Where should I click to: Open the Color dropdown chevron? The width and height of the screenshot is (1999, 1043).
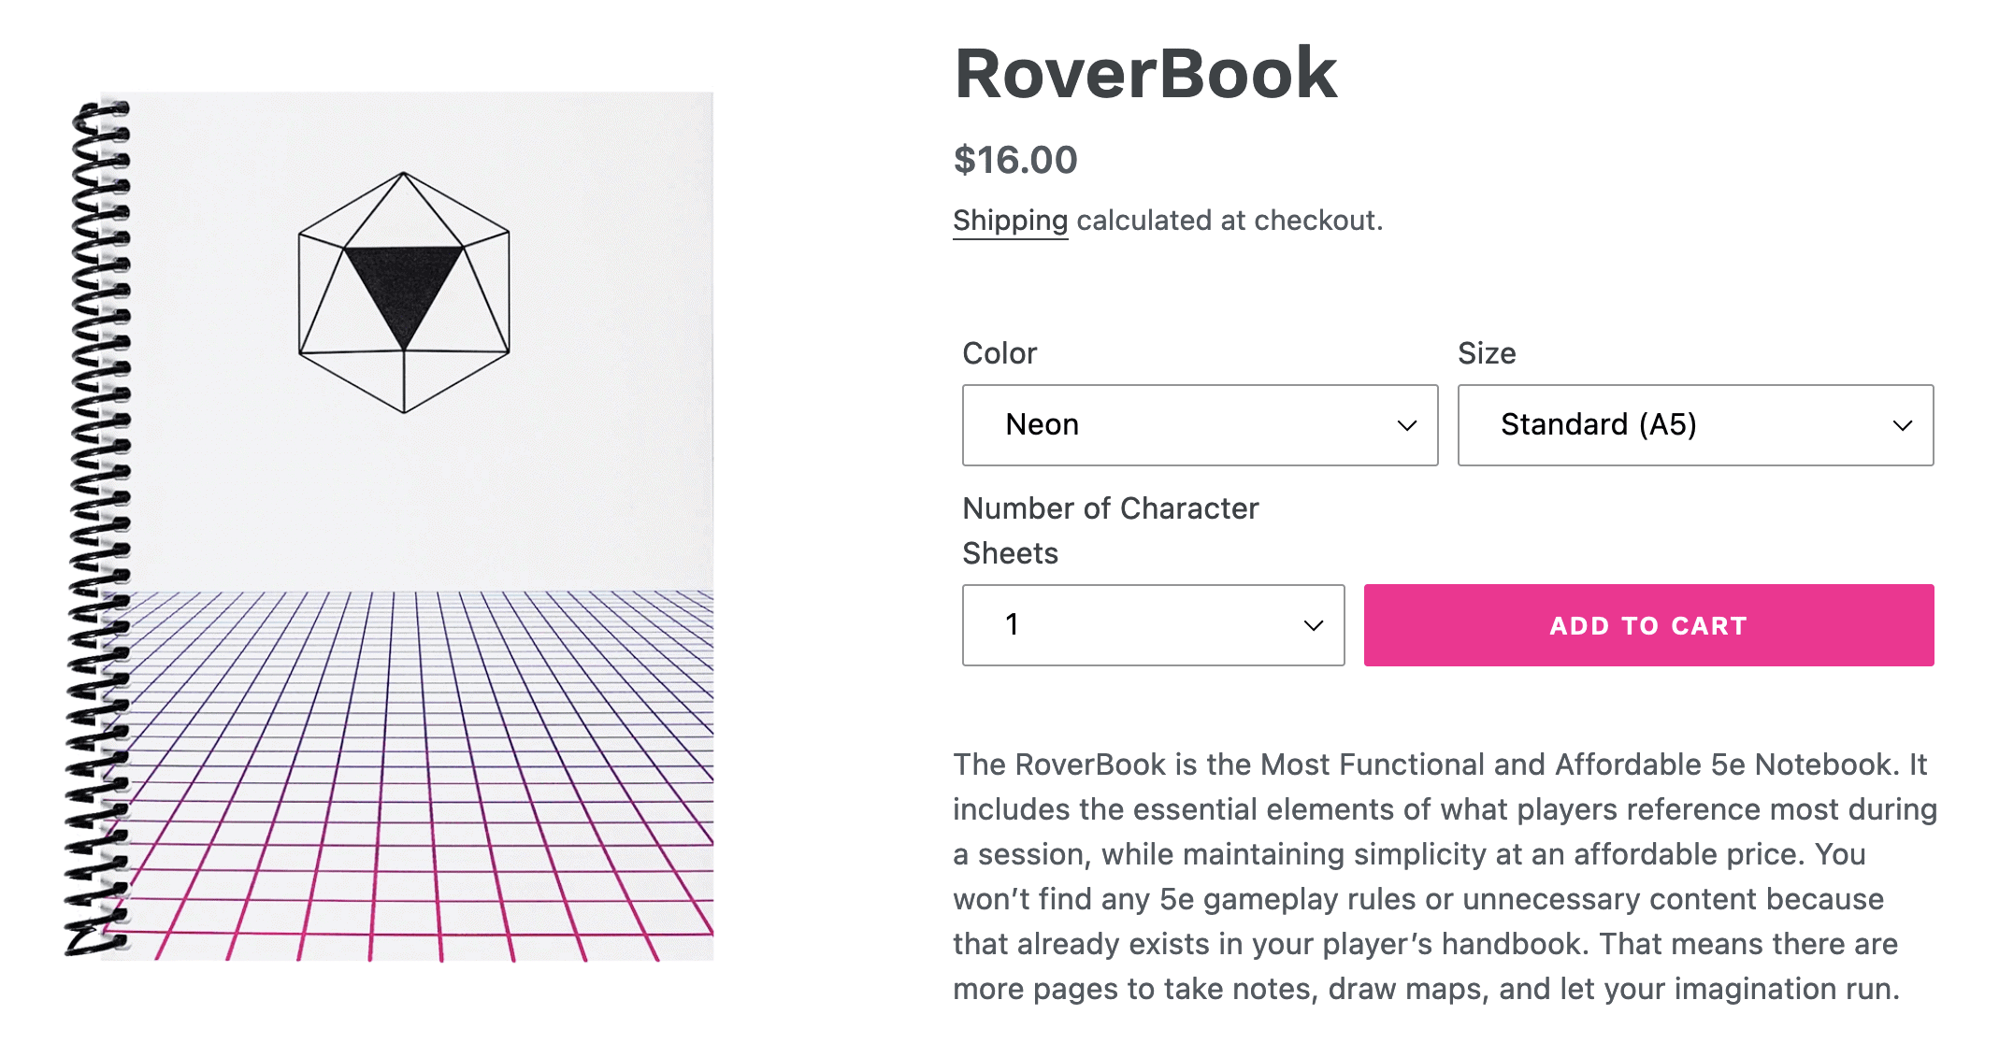1408,425
